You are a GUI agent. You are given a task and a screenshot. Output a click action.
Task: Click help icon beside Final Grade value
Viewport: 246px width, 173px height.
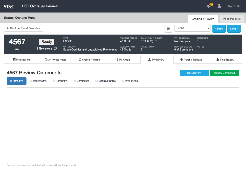(x=156, y=41)
